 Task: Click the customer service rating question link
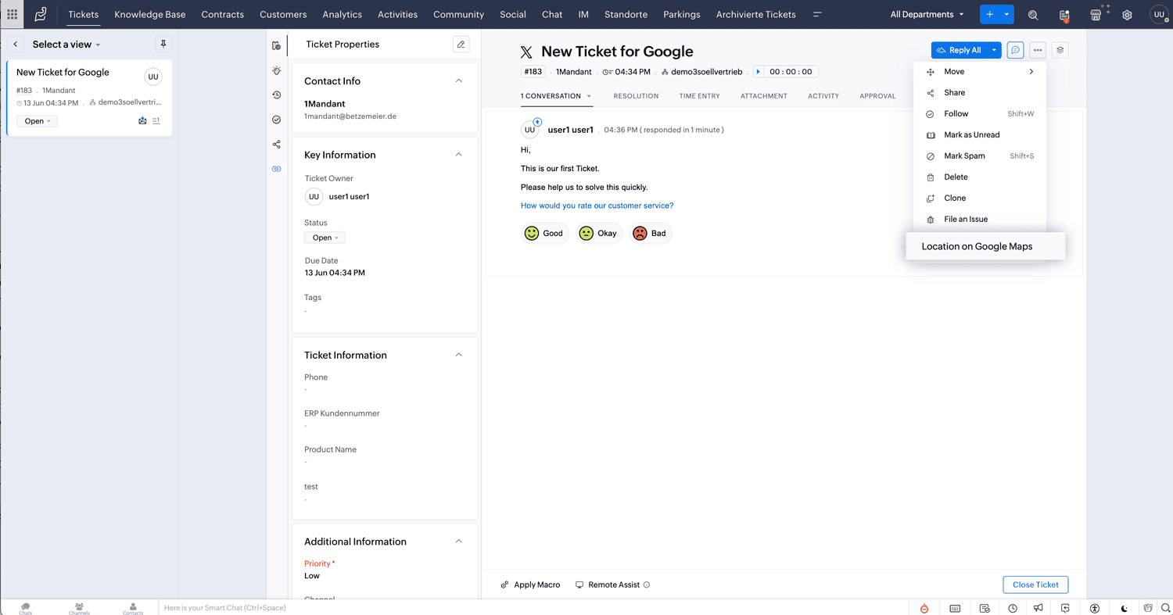[x=597, y=206]
